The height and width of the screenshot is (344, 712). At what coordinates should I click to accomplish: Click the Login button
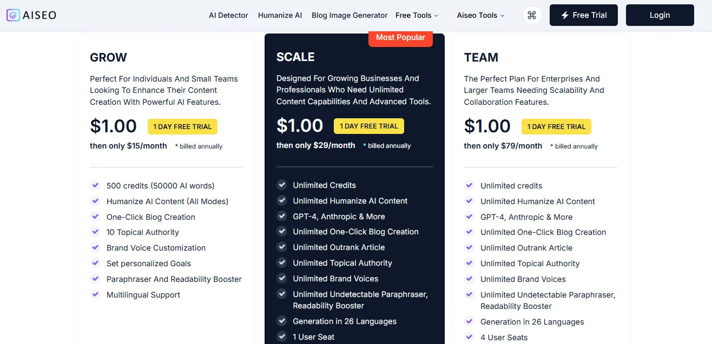660,15
